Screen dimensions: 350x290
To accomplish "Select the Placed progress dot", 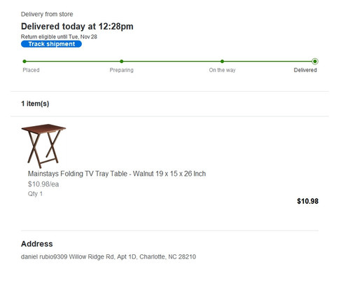I will pyautogui.click(x=24, y=62).
